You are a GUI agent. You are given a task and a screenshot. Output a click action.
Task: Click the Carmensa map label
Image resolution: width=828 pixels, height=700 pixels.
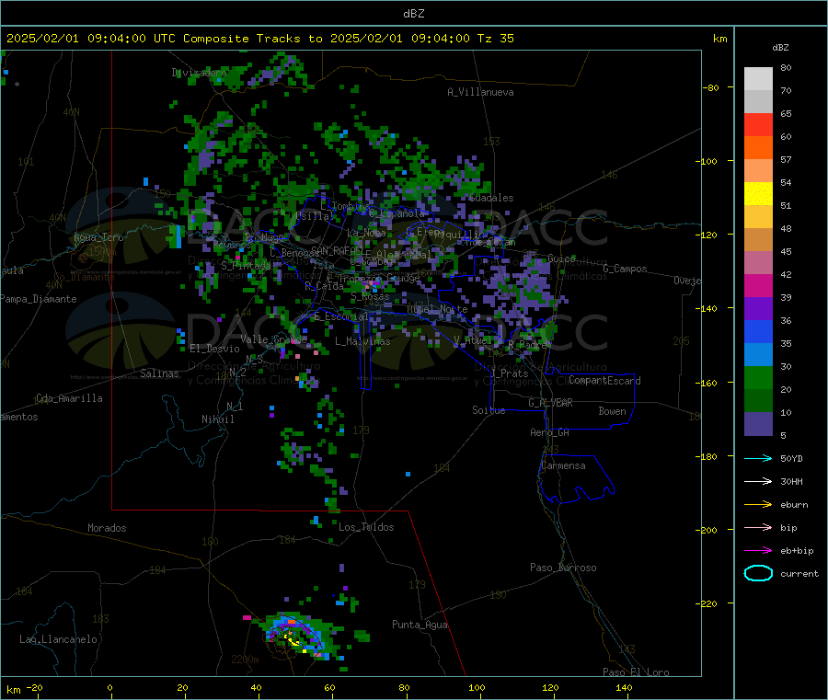point(563,465)
